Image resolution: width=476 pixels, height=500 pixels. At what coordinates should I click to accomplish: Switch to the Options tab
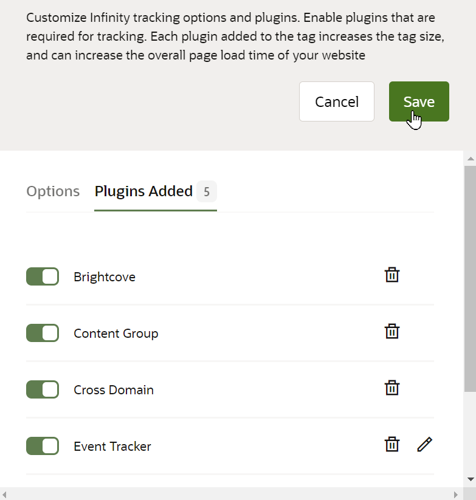click(53, 191)
